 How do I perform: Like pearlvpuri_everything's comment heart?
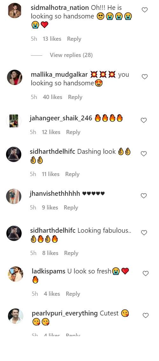pos(146,315)
